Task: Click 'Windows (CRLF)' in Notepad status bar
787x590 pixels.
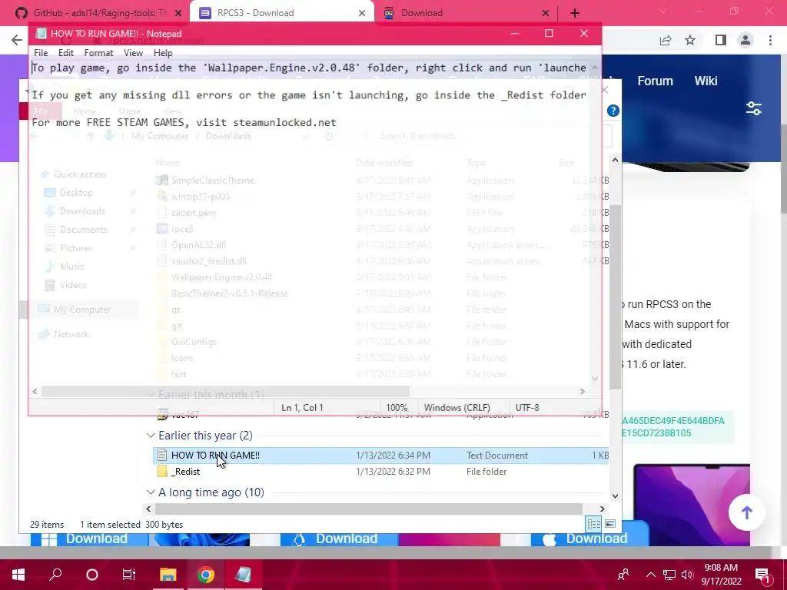Action: [x=457, y=407]
